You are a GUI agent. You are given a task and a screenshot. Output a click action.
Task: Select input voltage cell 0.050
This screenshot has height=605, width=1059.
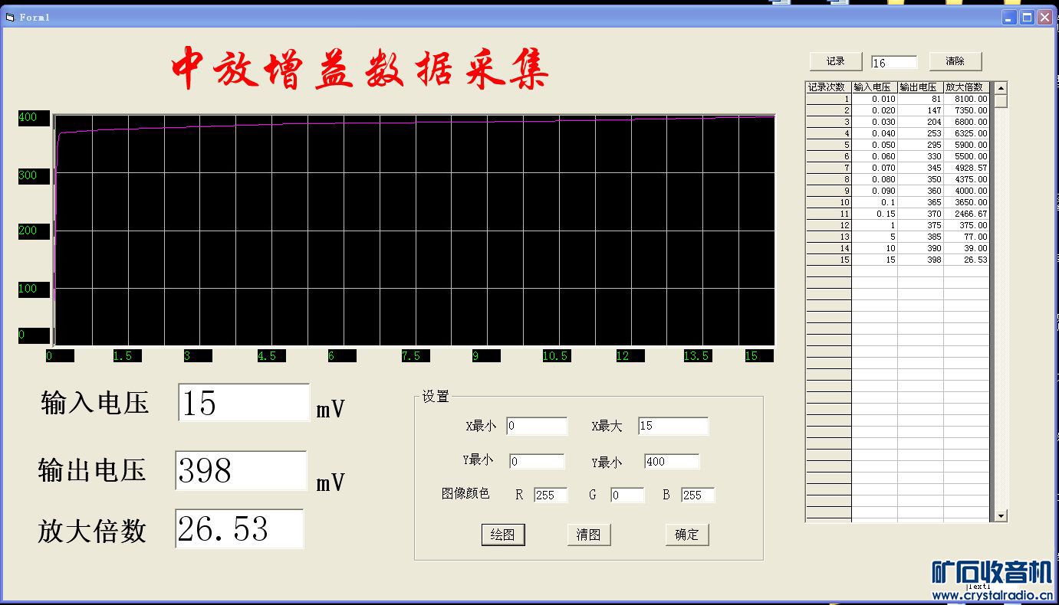[874, 145]
